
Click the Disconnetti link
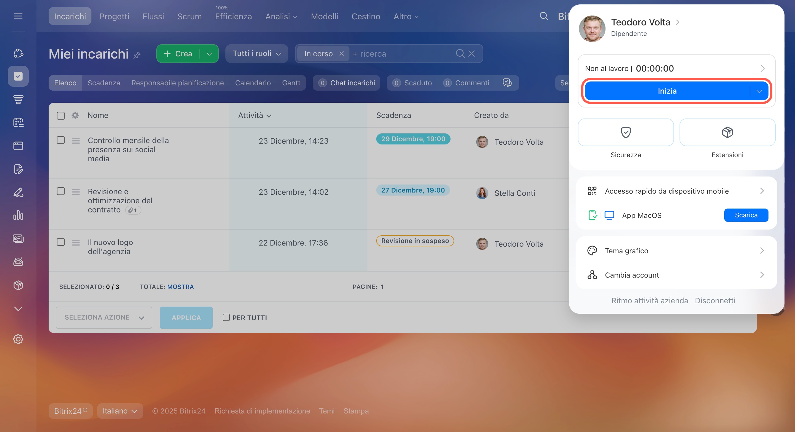coord(715,301)
